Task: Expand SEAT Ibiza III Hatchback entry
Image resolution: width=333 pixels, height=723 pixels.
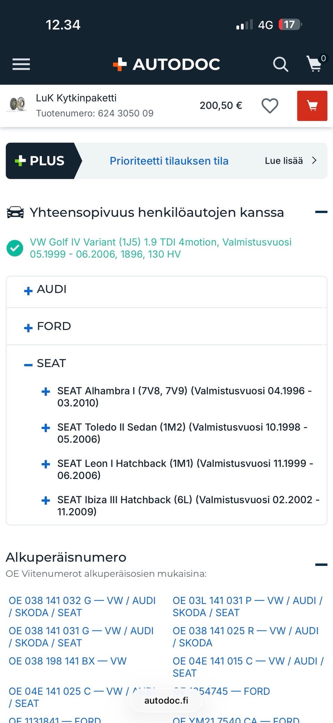Action: (x=46, y=500)
